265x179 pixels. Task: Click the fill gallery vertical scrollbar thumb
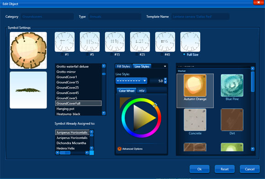click(253, 82)
